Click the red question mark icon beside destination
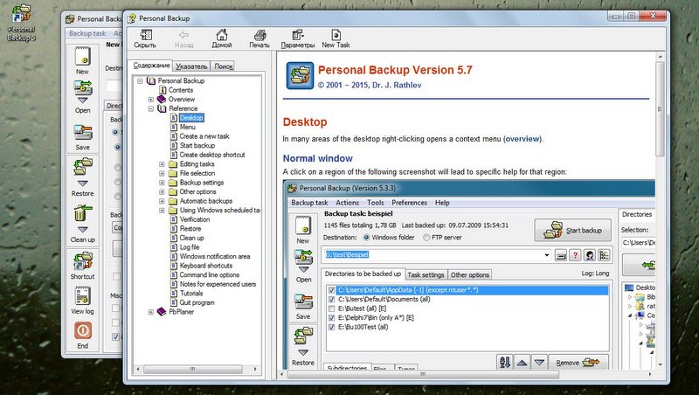The height and width of the screenshot is (395, 699). 575,255
